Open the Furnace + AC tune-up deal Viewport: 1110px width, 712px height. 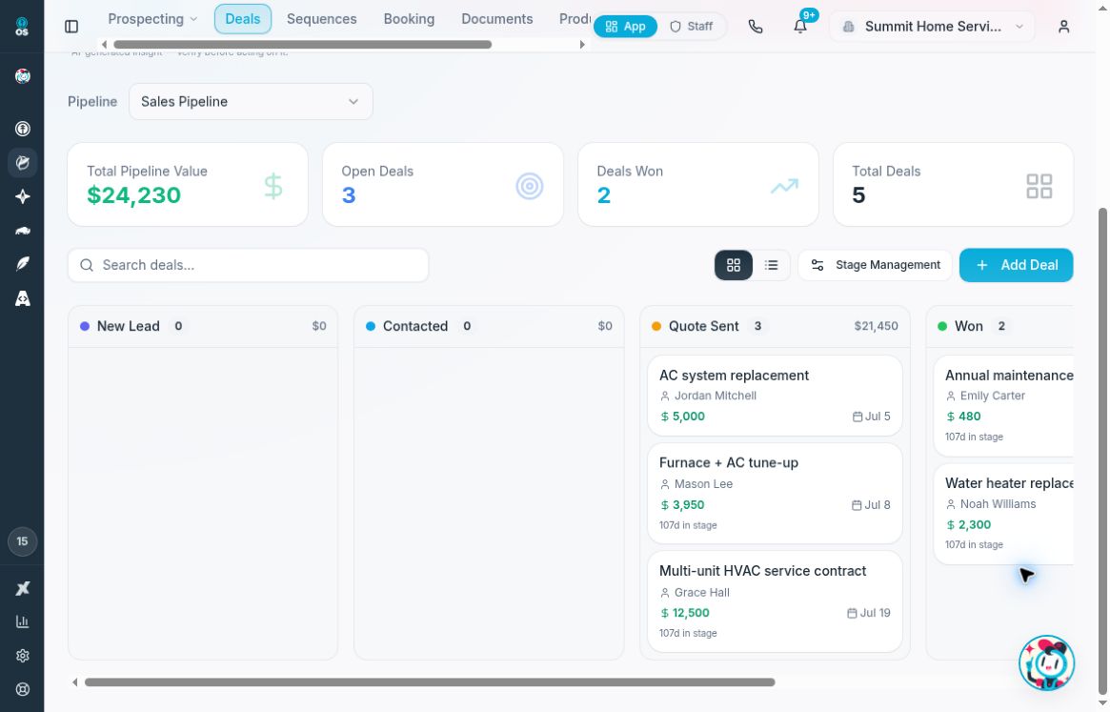[x=775, y=493]
